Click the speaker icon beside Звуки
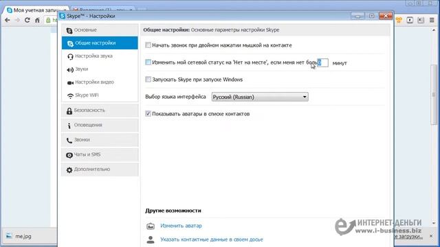440x247 pixels. tap(70, 70)
